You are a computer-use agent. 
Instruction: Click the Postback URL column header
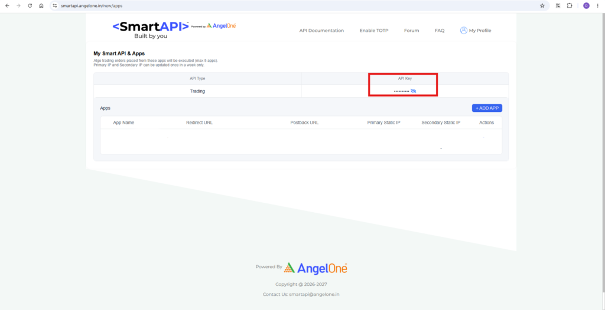click(x=304, y=123)
